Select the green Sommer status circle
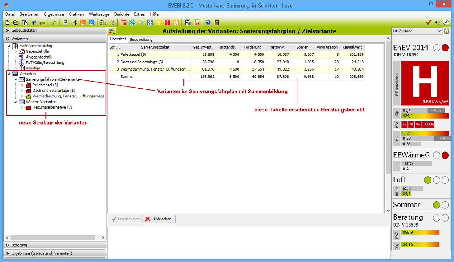 436,205
